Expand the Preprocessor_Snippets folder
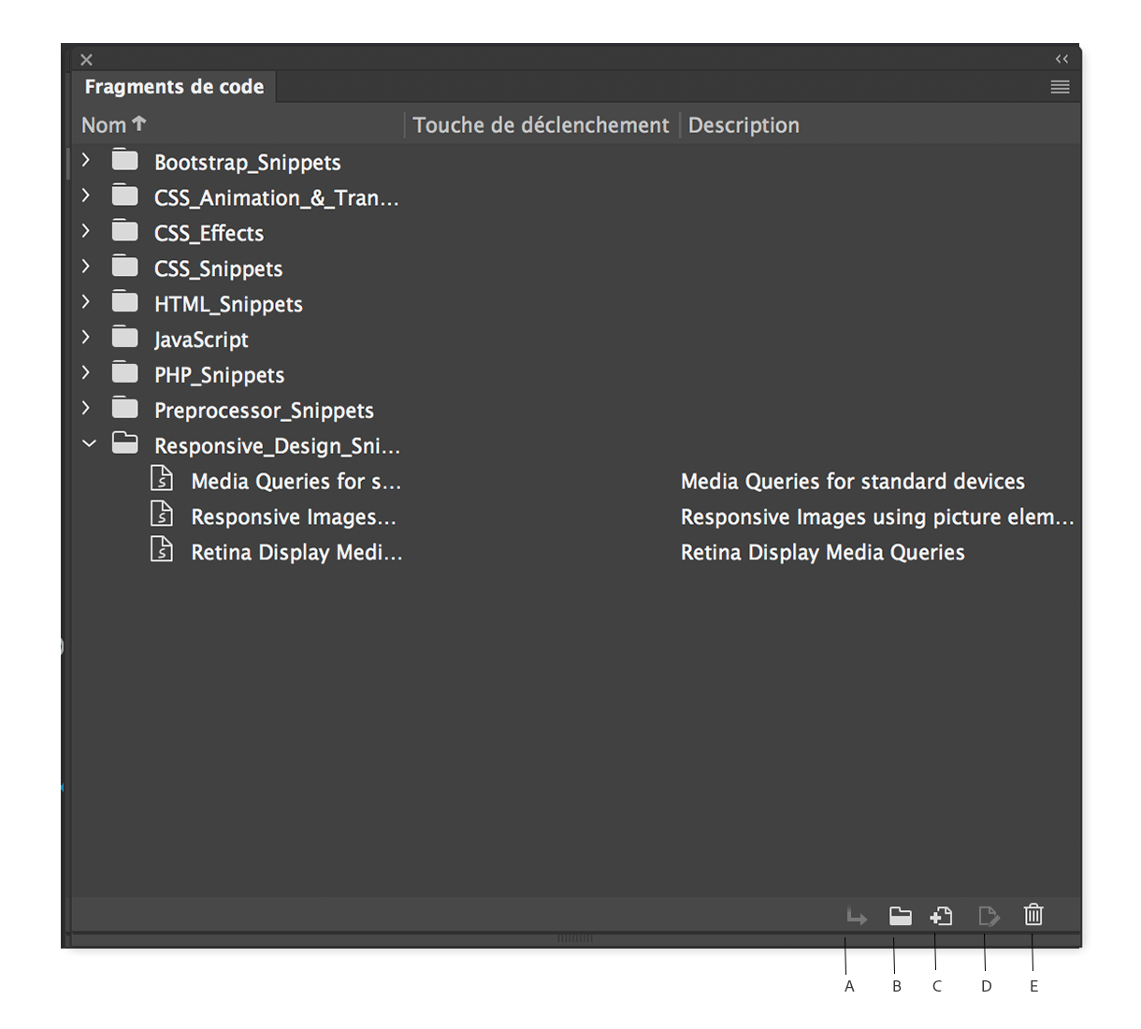The image size is (1141, 1029). click(x=86, y=408)
